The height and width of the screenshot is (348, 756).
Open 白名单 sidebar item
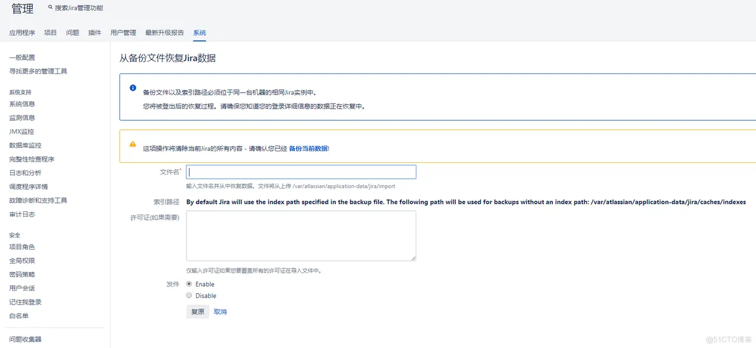click(19, 315)
